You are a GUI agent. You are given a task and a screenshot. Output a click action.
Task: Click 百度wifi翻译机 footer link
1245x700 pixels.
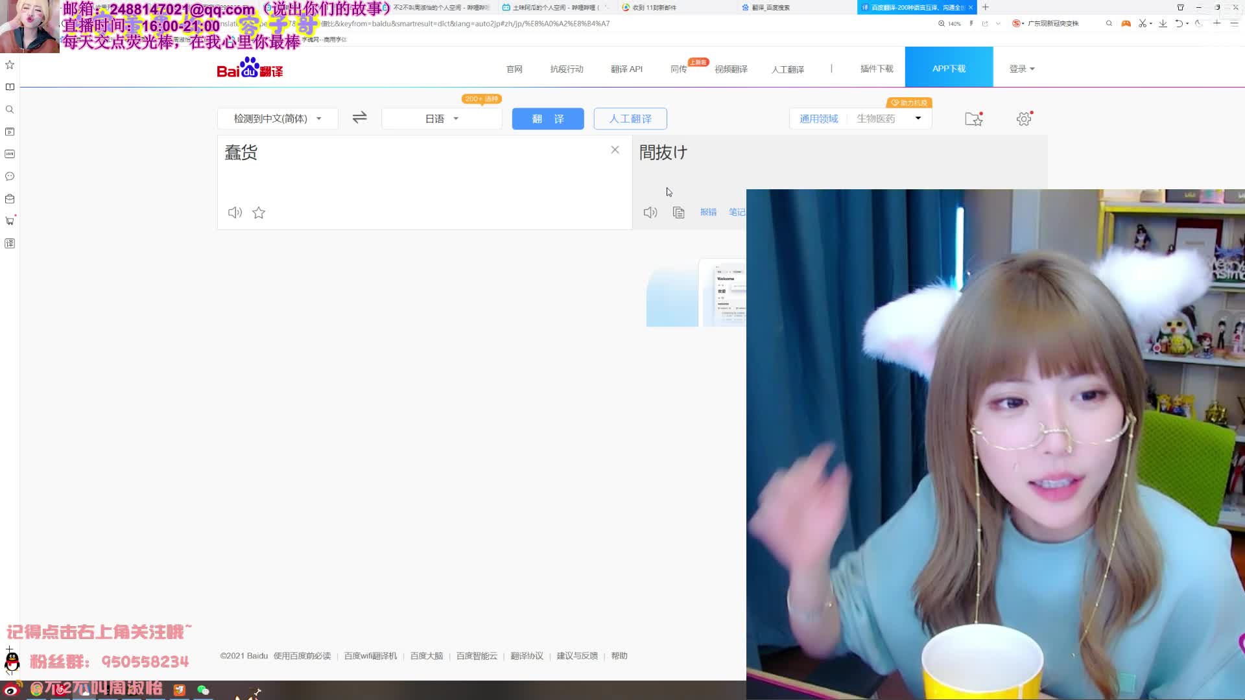pos(370,656)
